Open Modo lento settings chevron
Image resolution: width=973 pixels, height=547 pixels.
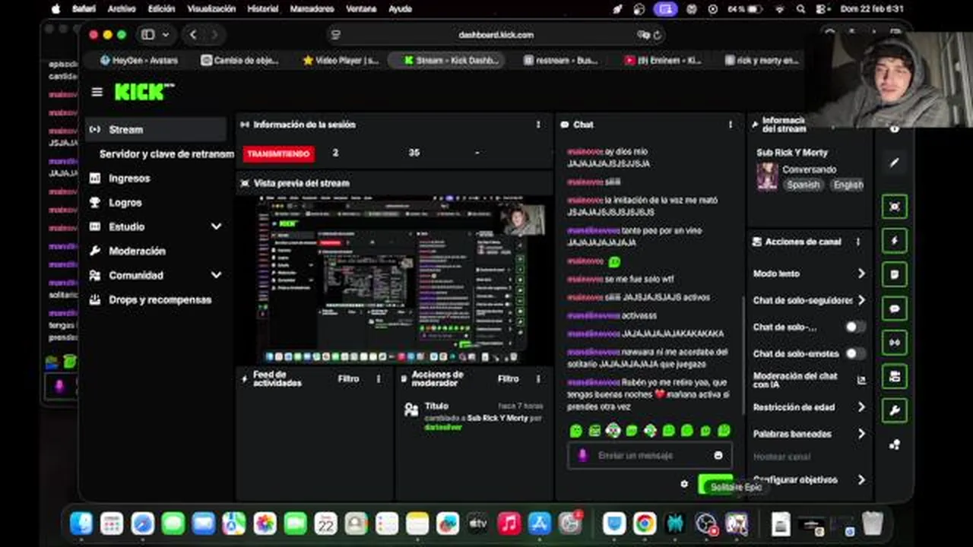point(861,273)
